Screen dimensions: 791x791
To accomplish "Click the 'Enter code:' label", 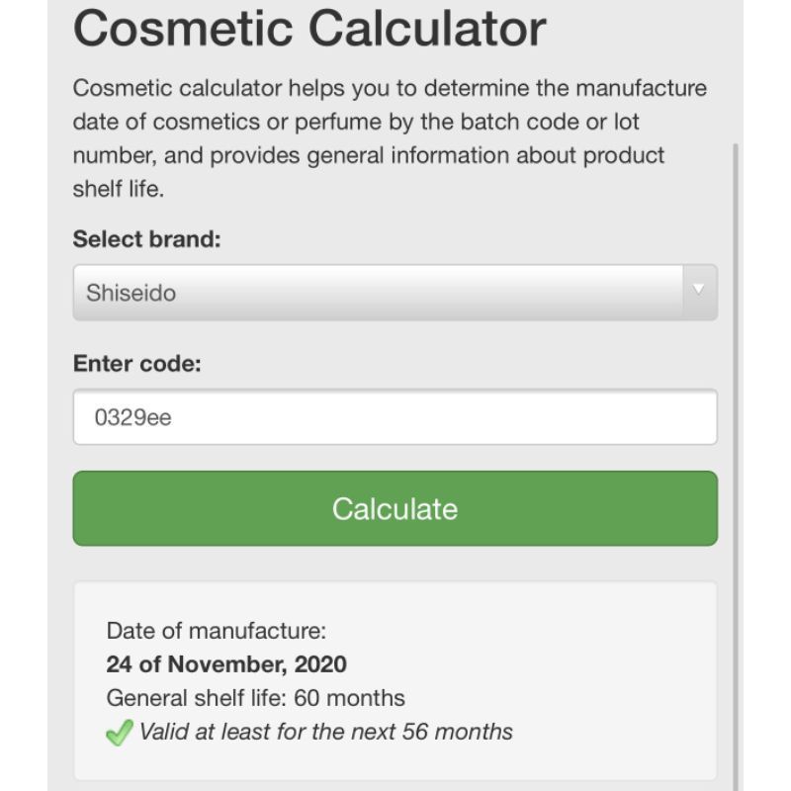I will tap(137, 364).
